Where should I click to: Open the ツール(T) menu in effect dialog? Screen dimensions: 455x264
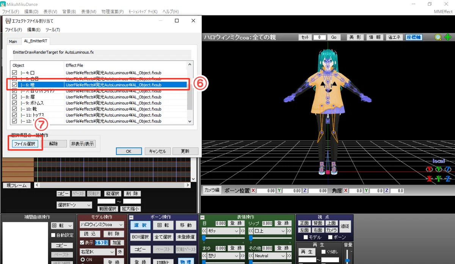pos(53,30)
